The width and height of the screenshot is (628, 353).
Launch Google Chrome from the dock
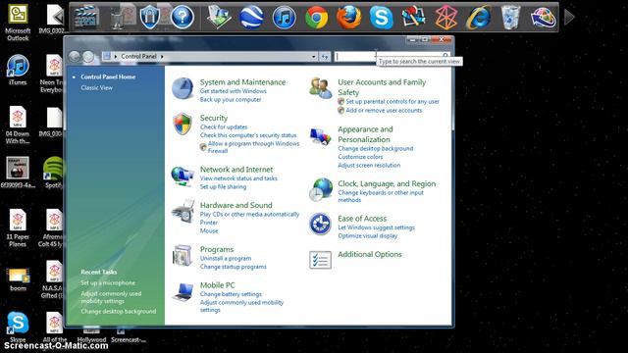click(x=316, y=18)
